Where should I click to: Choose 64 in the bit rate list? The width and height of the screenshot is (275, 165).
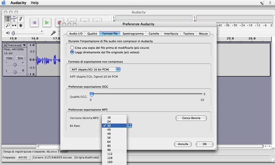[114, 142]
